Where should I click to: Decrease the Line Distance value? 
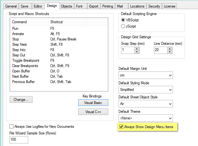[170, 52]
